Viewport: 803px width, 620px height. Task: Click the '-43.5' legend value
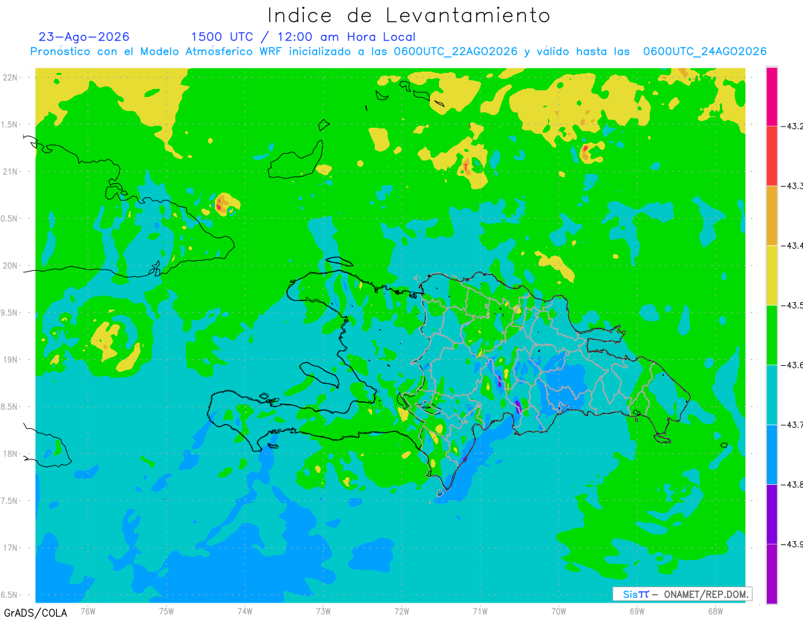coord(791,305)
